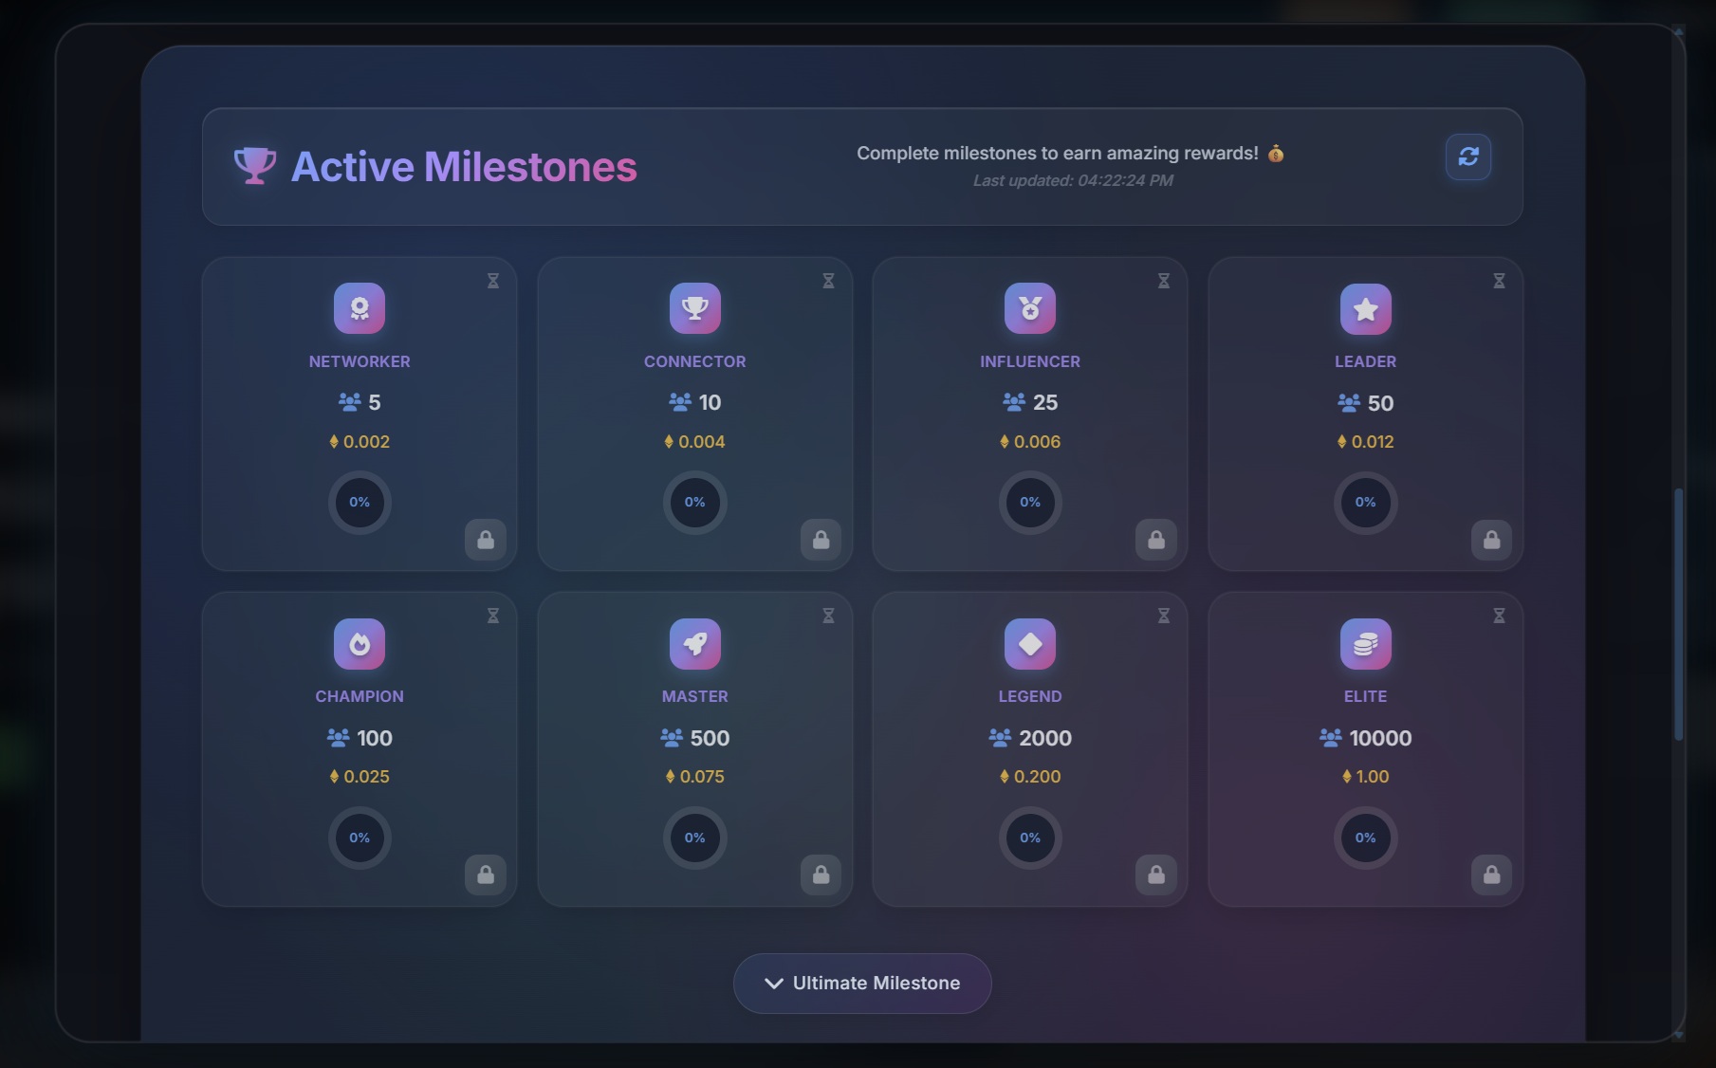Click the 0.075 reward value

coord(702,777)
